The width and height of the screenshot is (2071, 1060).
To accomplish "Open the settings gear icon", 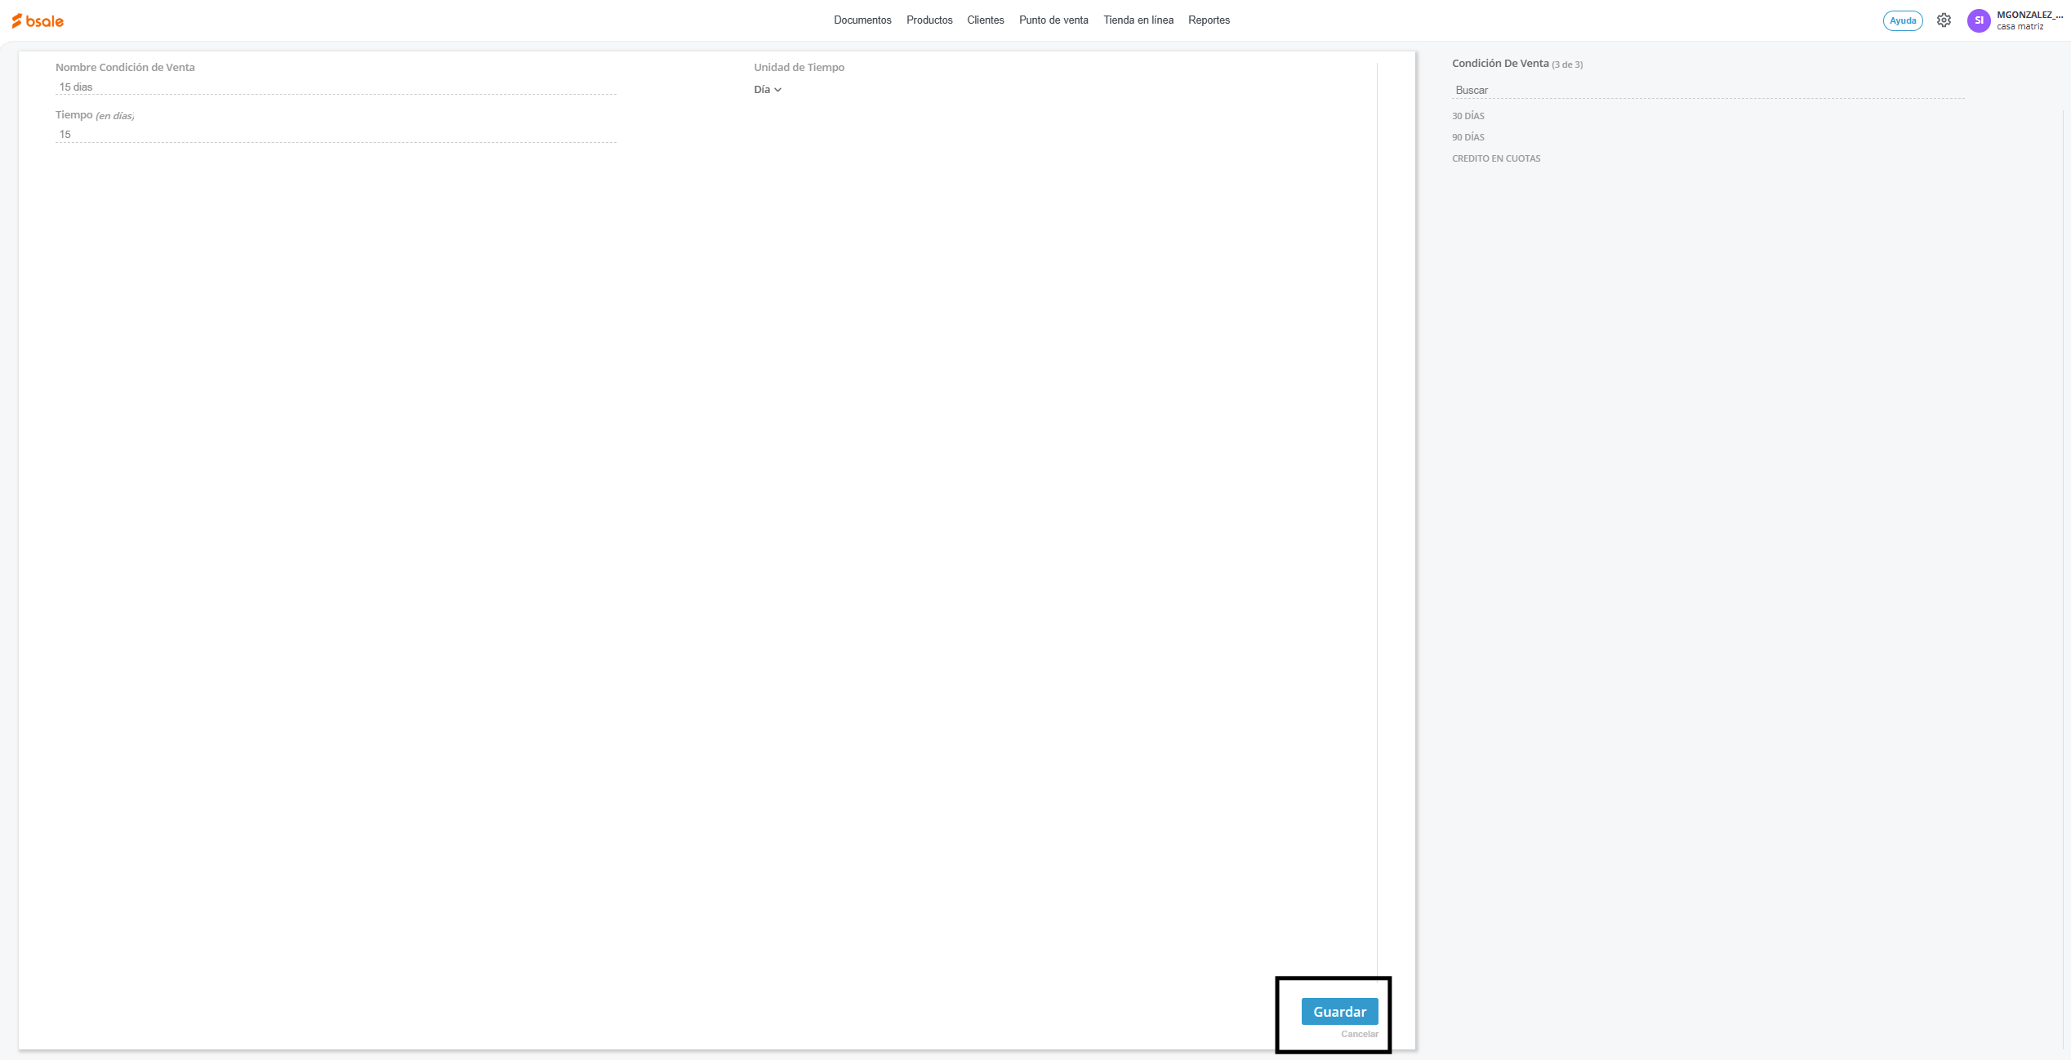I will [x=1944, y=20].
